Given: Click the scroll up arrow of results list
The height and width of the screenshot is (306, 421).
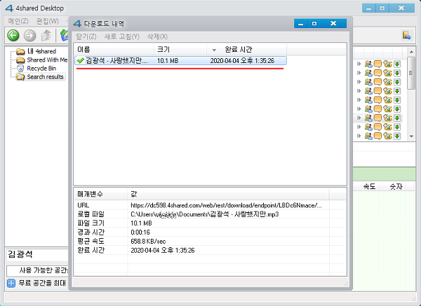Looking at the screenshot, I should (411, 52).
